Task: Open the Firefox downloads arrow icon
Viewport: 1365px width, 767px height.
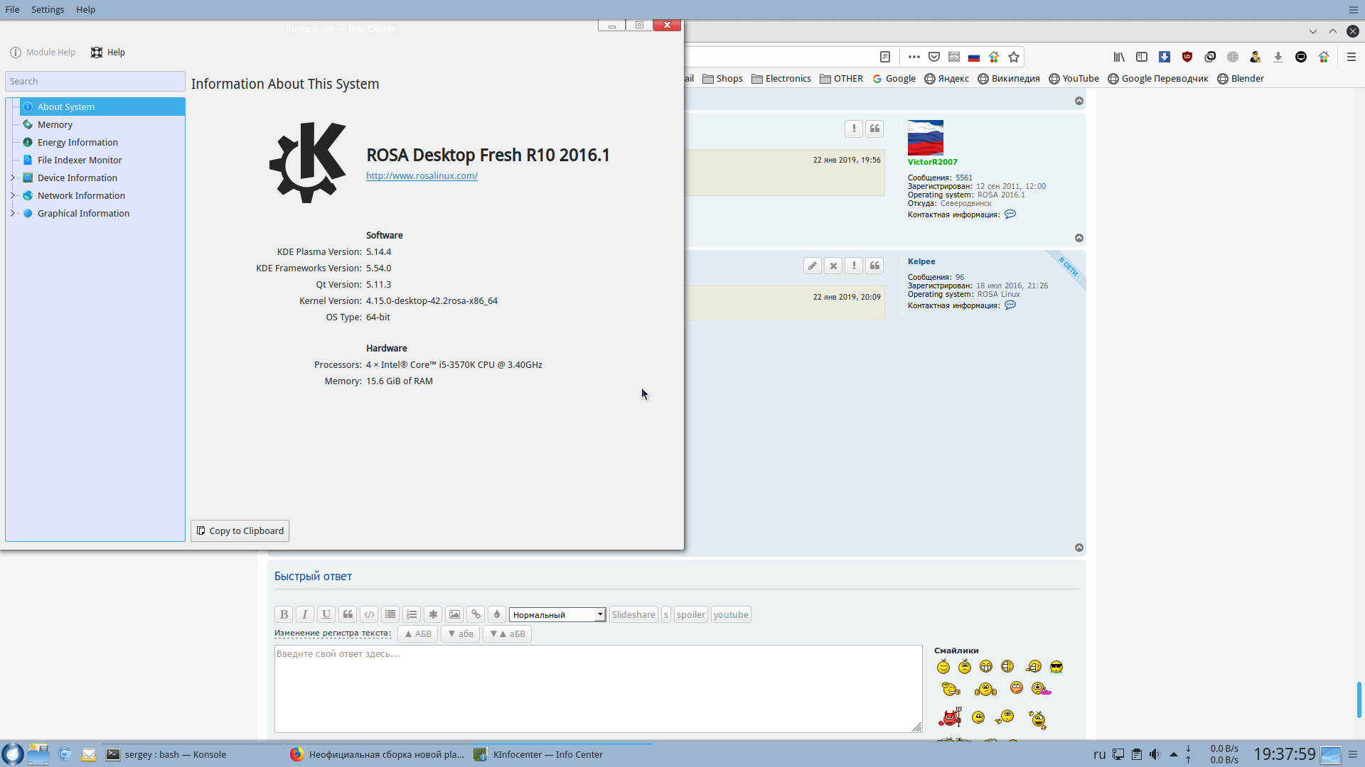Action: pos(1278,57)
